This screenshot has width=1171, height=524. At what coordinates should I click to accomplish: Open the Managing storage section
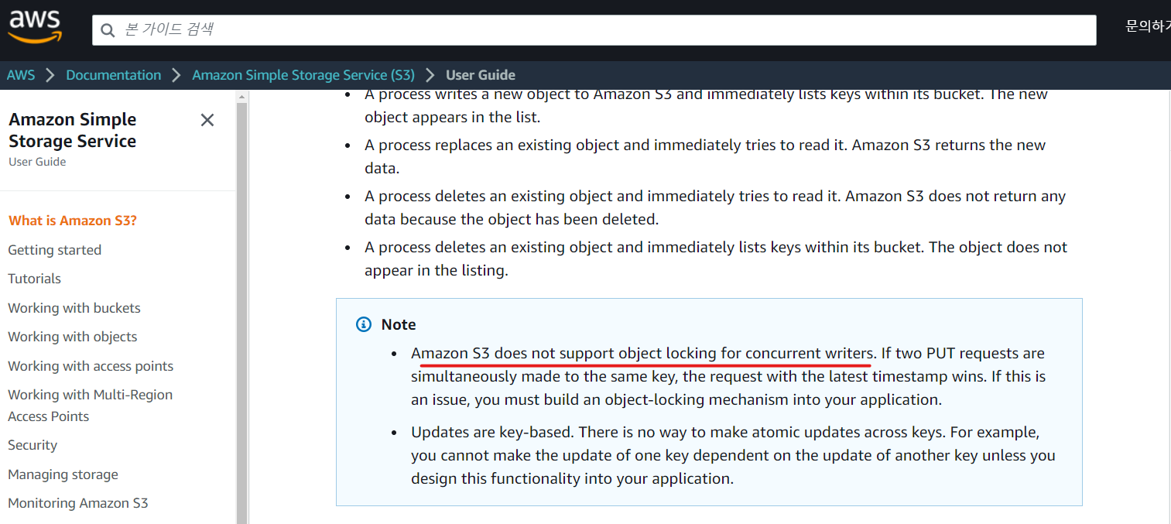coord(63,474)
